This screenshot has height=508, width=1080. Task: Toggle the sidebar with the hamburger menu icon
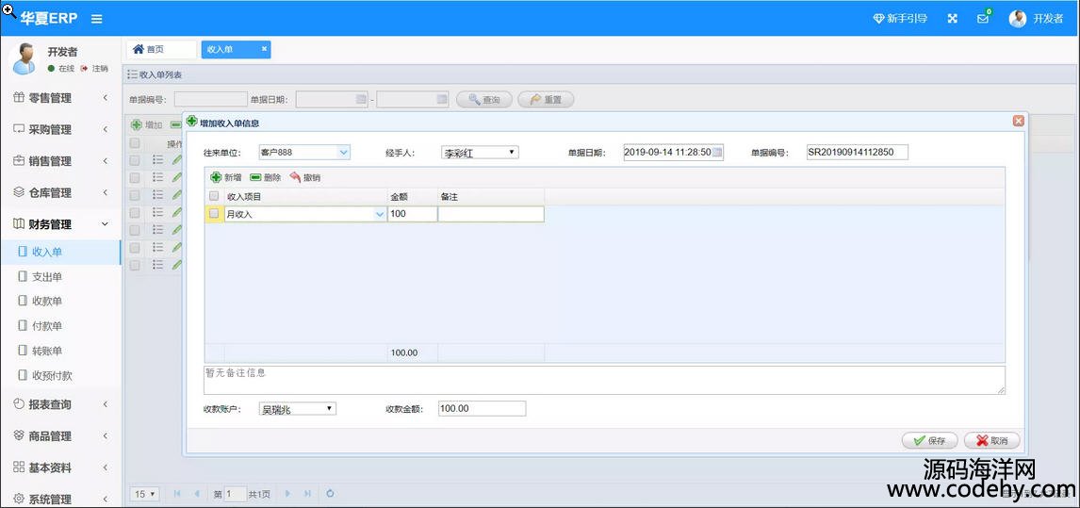coord(97,19)
